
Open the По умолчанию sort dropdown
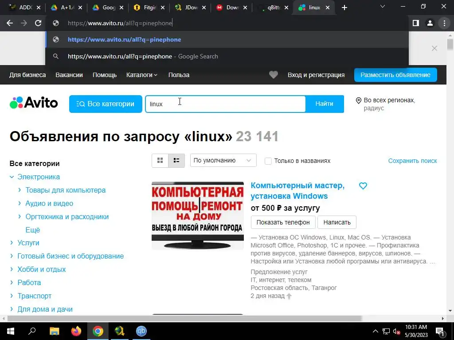pos(223,160)
